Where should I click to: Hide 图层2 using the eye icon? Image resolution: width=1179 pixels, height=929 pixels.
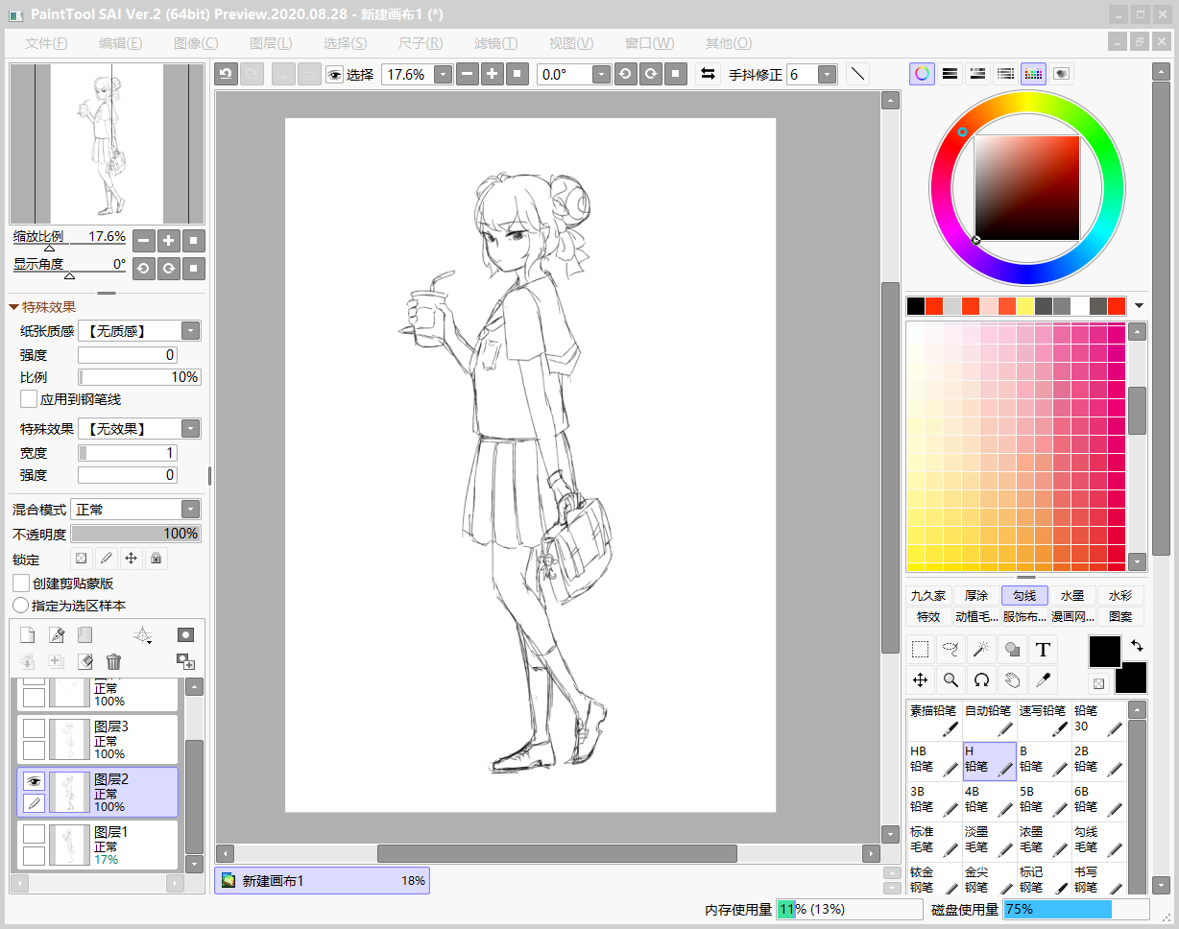click(x=34, y=781)
